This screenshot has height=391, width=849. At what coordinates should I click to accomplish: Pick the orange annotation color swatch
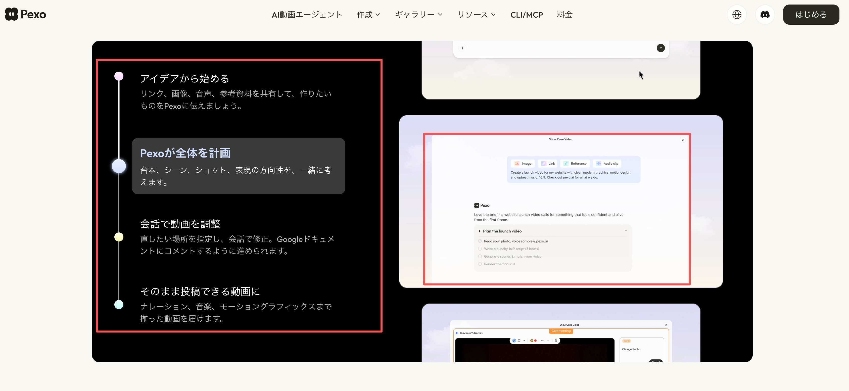coord(531,340)
